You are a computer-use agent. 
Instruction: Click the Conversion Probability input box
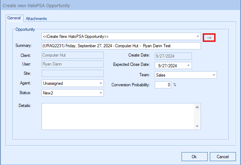click(163, 85)
